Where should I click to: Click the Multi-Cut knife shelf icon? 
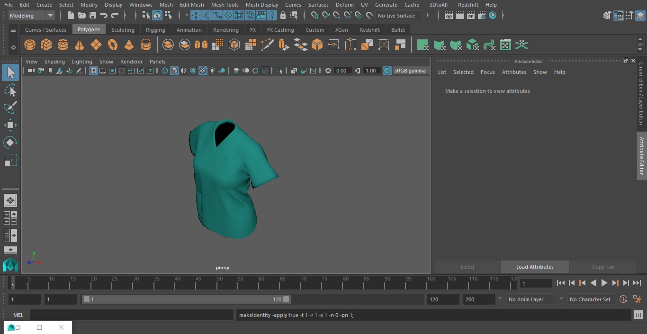click(268, 45)
